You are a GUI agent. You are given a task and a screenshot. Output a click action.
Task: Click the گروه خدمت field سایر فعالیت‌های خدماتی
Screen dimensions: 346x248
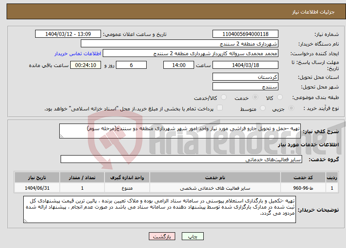181,159
